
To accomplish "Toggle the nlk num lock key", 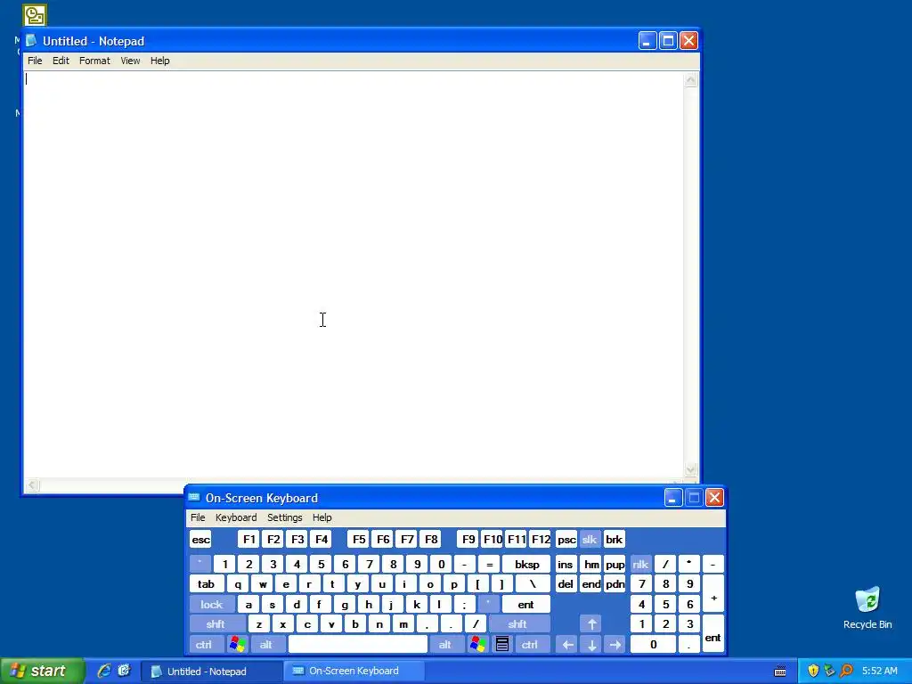I will [x=640, y=564].
